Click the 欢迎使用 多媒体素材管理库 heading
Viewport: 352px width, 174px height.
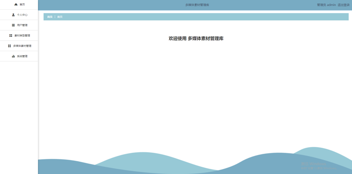click(x=196, y=39)
